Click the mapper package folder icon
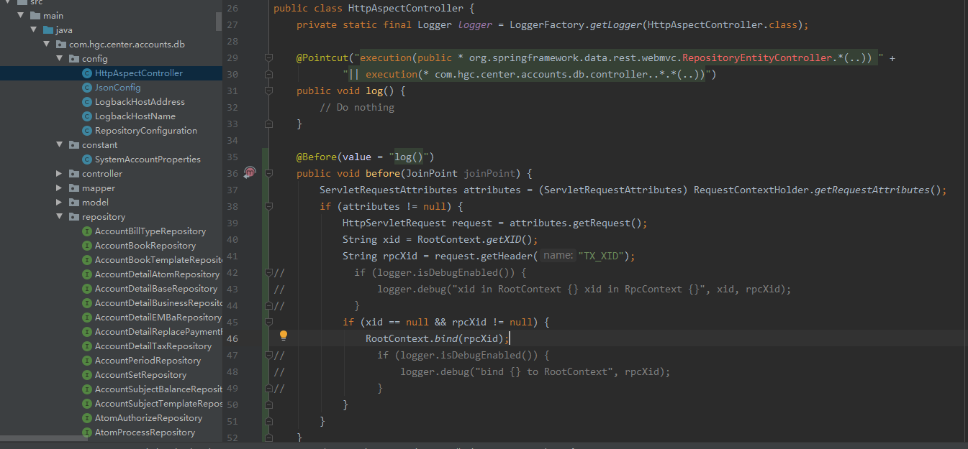The width and height of the screenshot is (968, 449). [74, 188]
